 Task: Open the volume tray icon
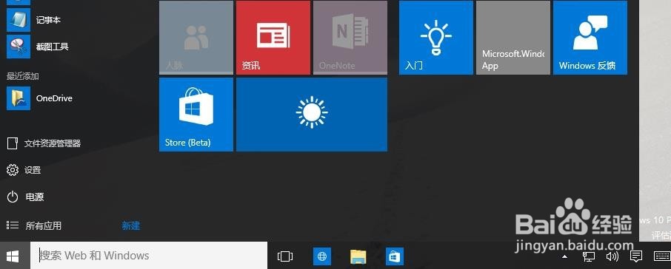click(612, 256)
